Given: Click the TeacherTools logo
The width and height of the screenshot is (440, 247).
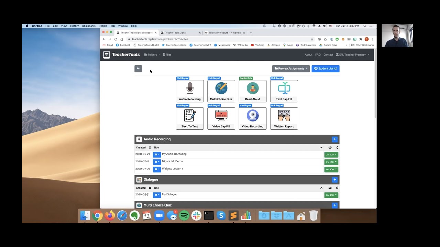Looking at the screenshot, I should pyautogui.click(x=122, y=55).
